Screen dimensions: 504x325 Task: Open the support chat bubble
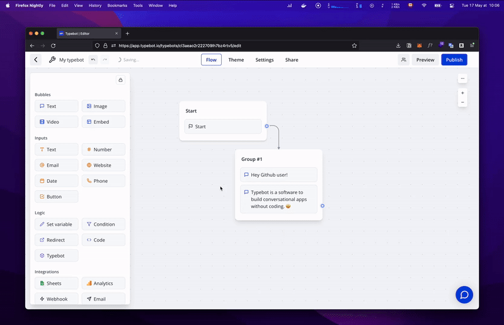(x=464, y=295)
